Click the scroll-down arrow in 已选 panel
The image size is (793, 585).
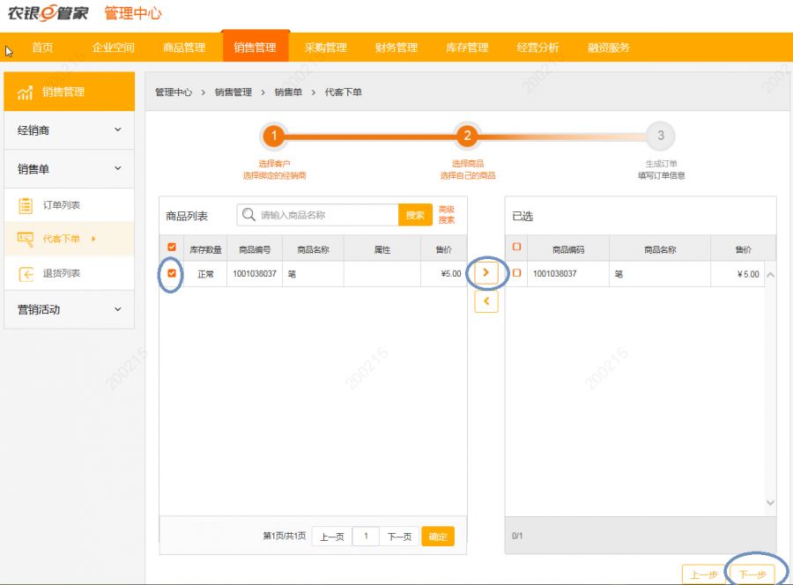770,503
